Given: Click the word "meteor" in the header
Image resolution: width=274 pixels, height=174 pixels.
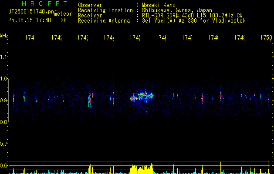Looking at the screenshot, I should click(x=63, y=14).
